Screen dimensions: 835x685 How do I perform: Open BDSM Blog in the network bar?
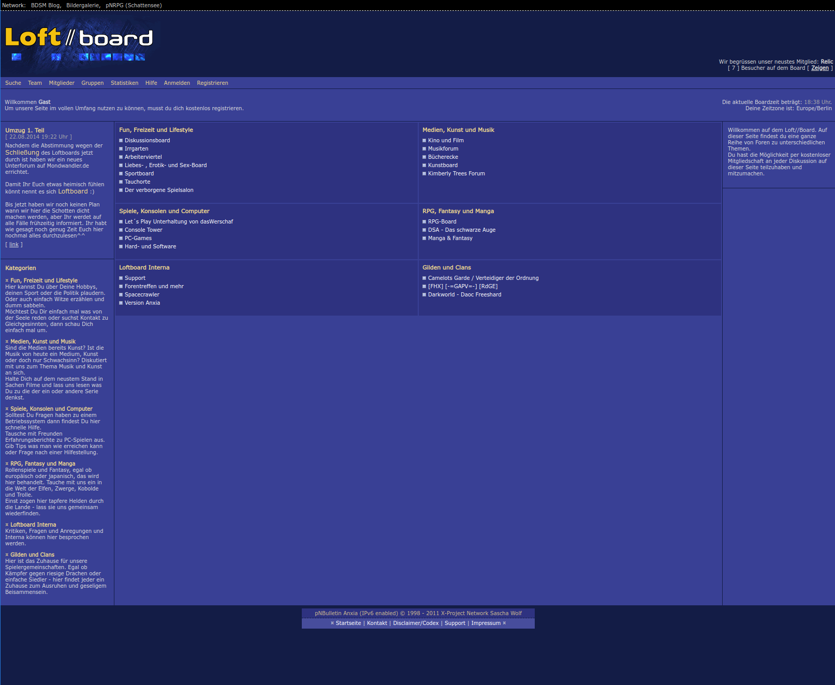click(x=46, y=5)
